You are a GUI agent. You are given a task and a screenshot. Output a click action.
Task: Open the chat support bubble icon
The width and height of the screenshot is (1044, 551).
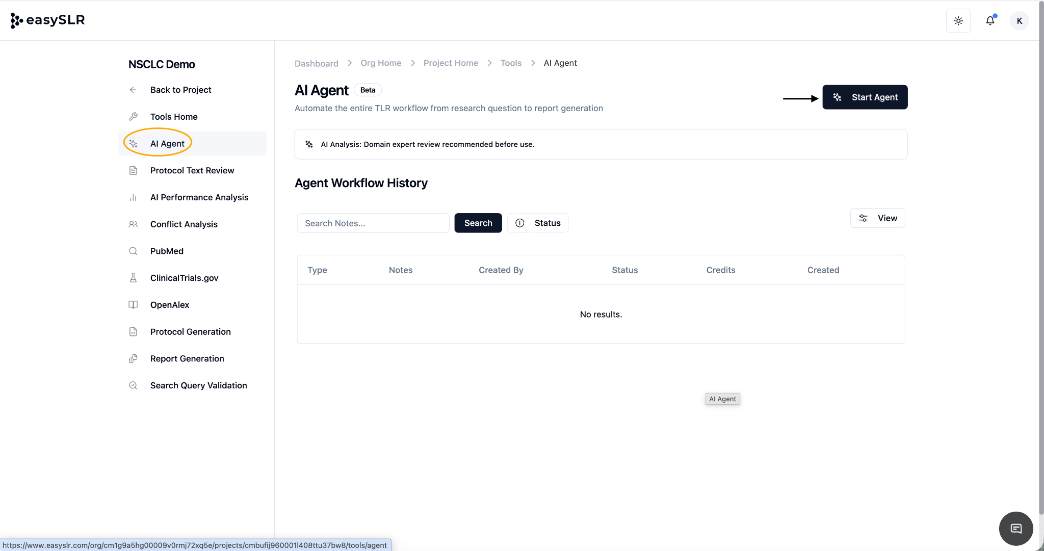[1015, 529]
